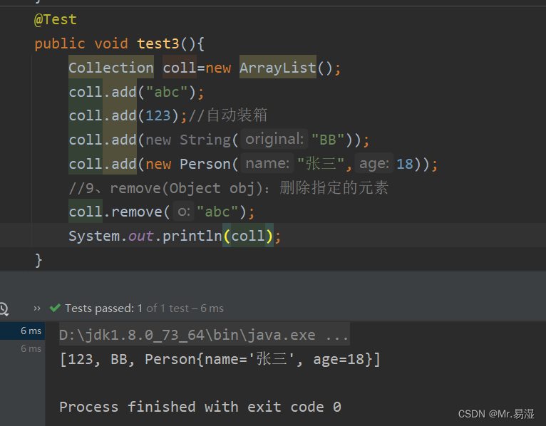Click the name: parameter hint
Viewport: 546px width, 426px height.
click(267, 163)
